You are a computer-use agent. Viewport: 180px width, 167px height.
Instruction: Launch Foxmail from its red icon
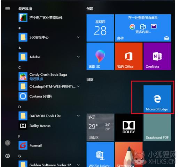point(23,145)
